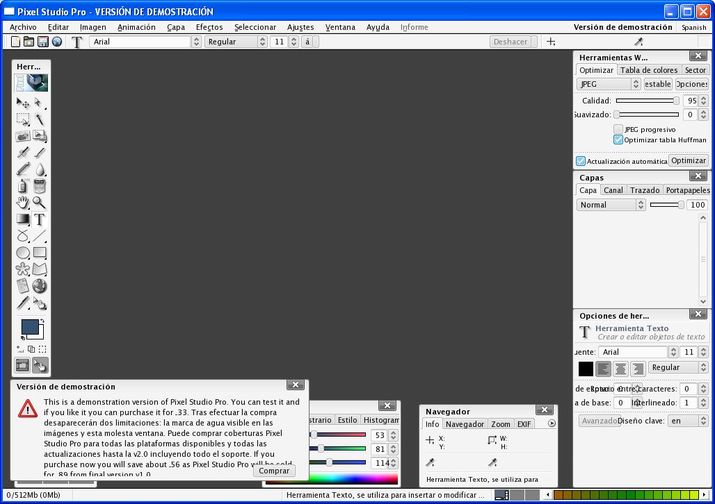The image size is (715, 504).
Task: Click the font size field in top toolbar
Action: pyautogui.click(x=280, y=42)
